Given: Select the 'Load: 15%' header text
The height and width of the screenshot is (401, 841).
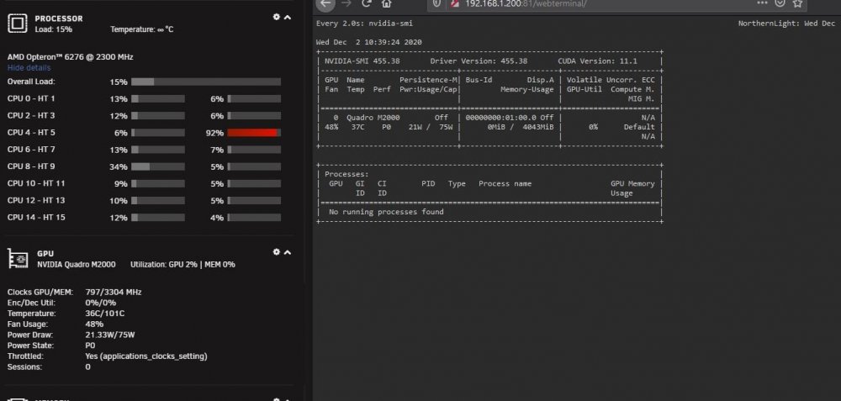Looking at the screenshot, I should (54, 29).
